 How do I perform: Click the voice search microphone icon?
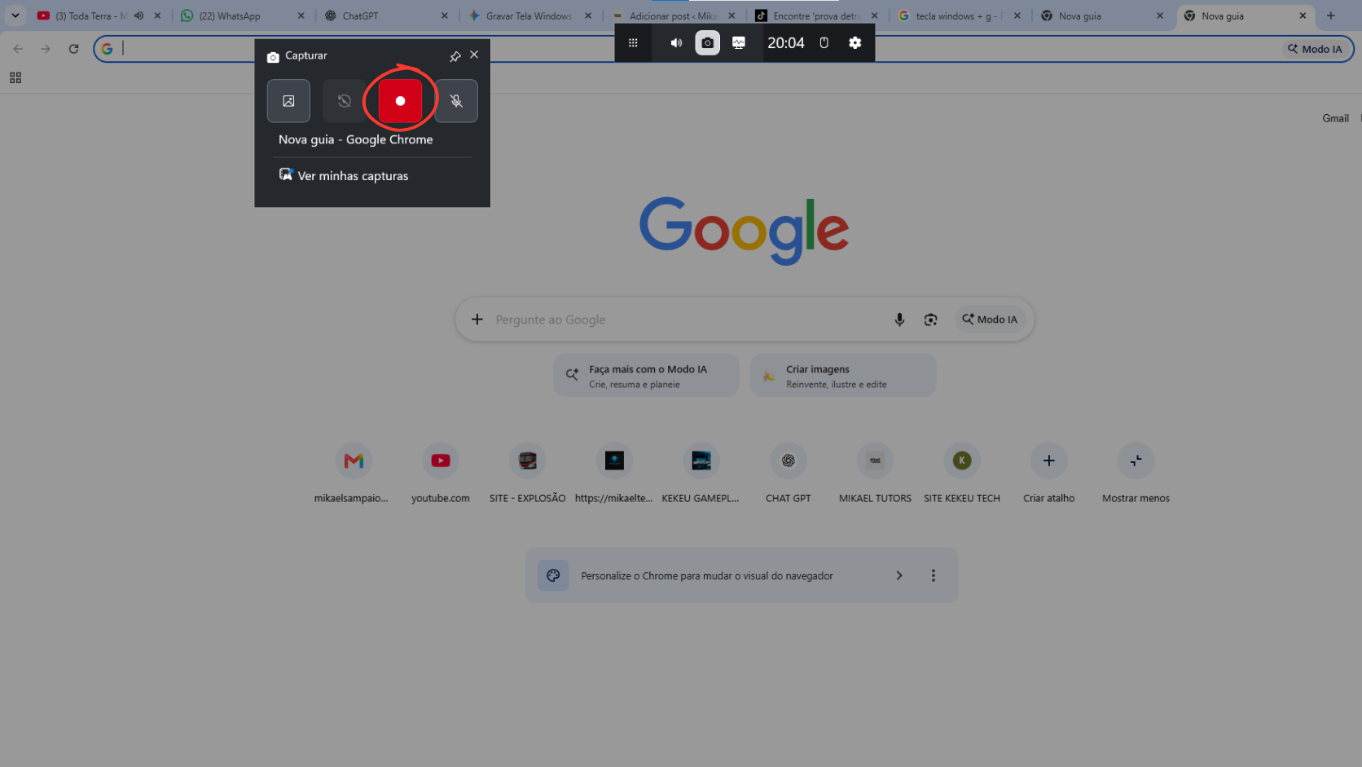pyautogui.click(x=899, y=320)
